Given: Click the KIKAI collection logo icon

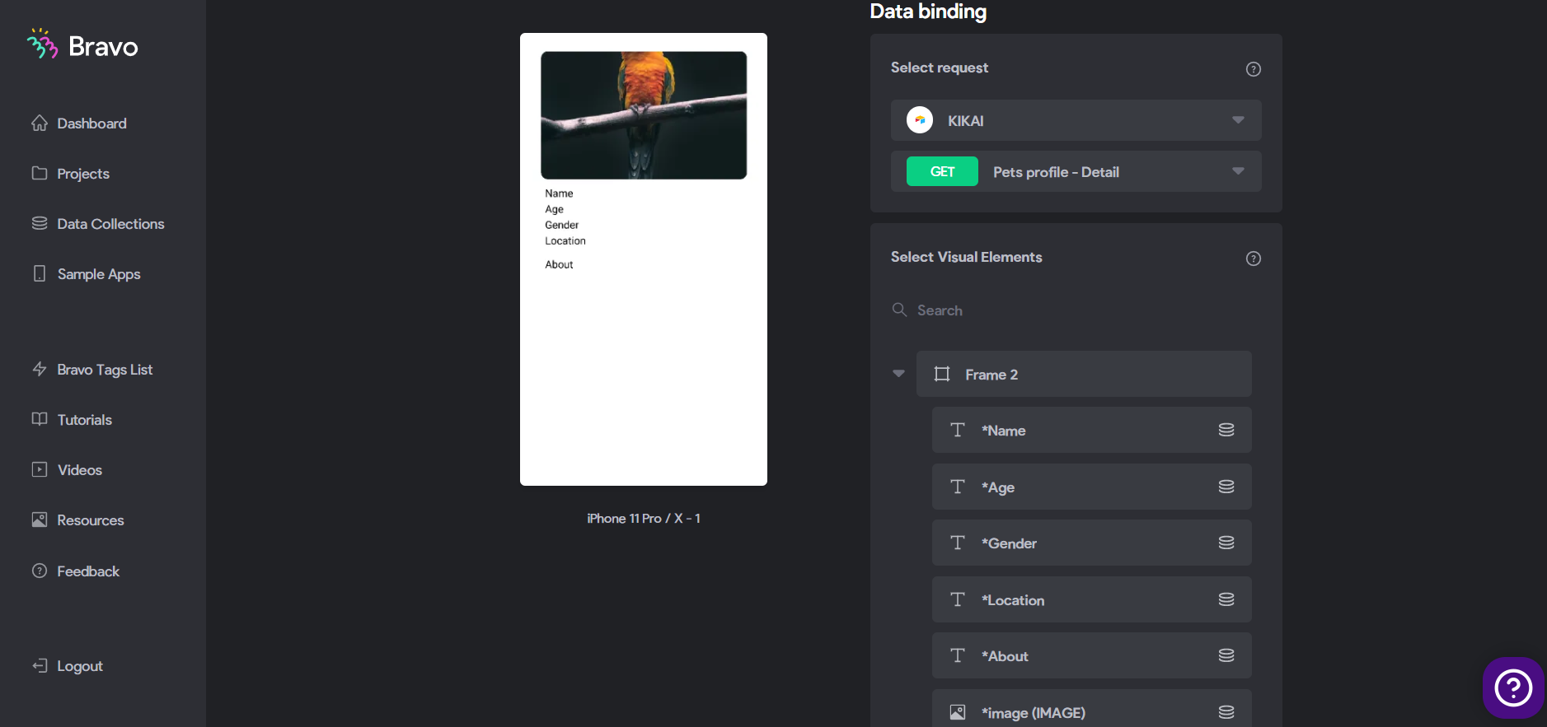Looking at the screenshot, I should [920, 120].
